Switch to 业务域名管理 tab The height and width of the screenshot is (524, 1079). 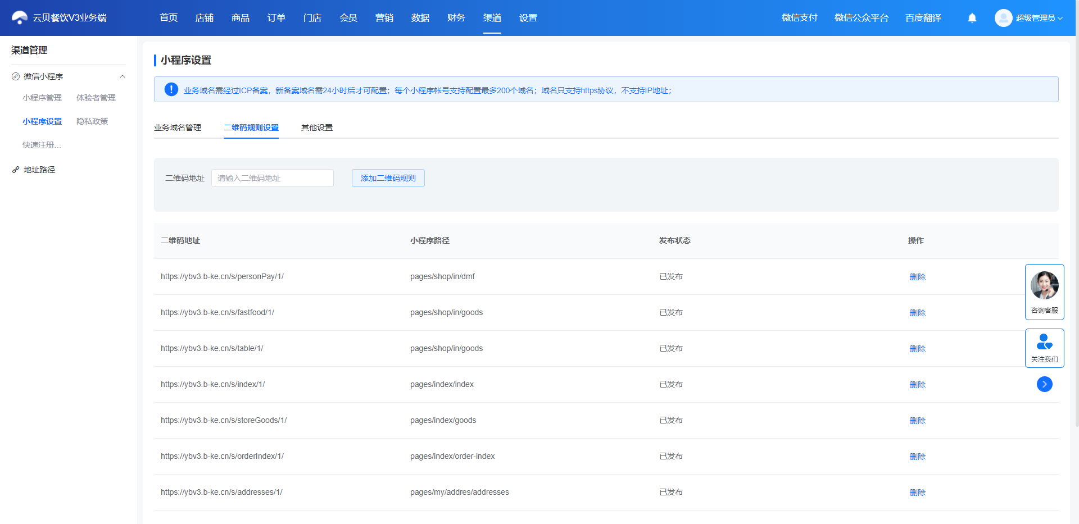pos(178,127)
